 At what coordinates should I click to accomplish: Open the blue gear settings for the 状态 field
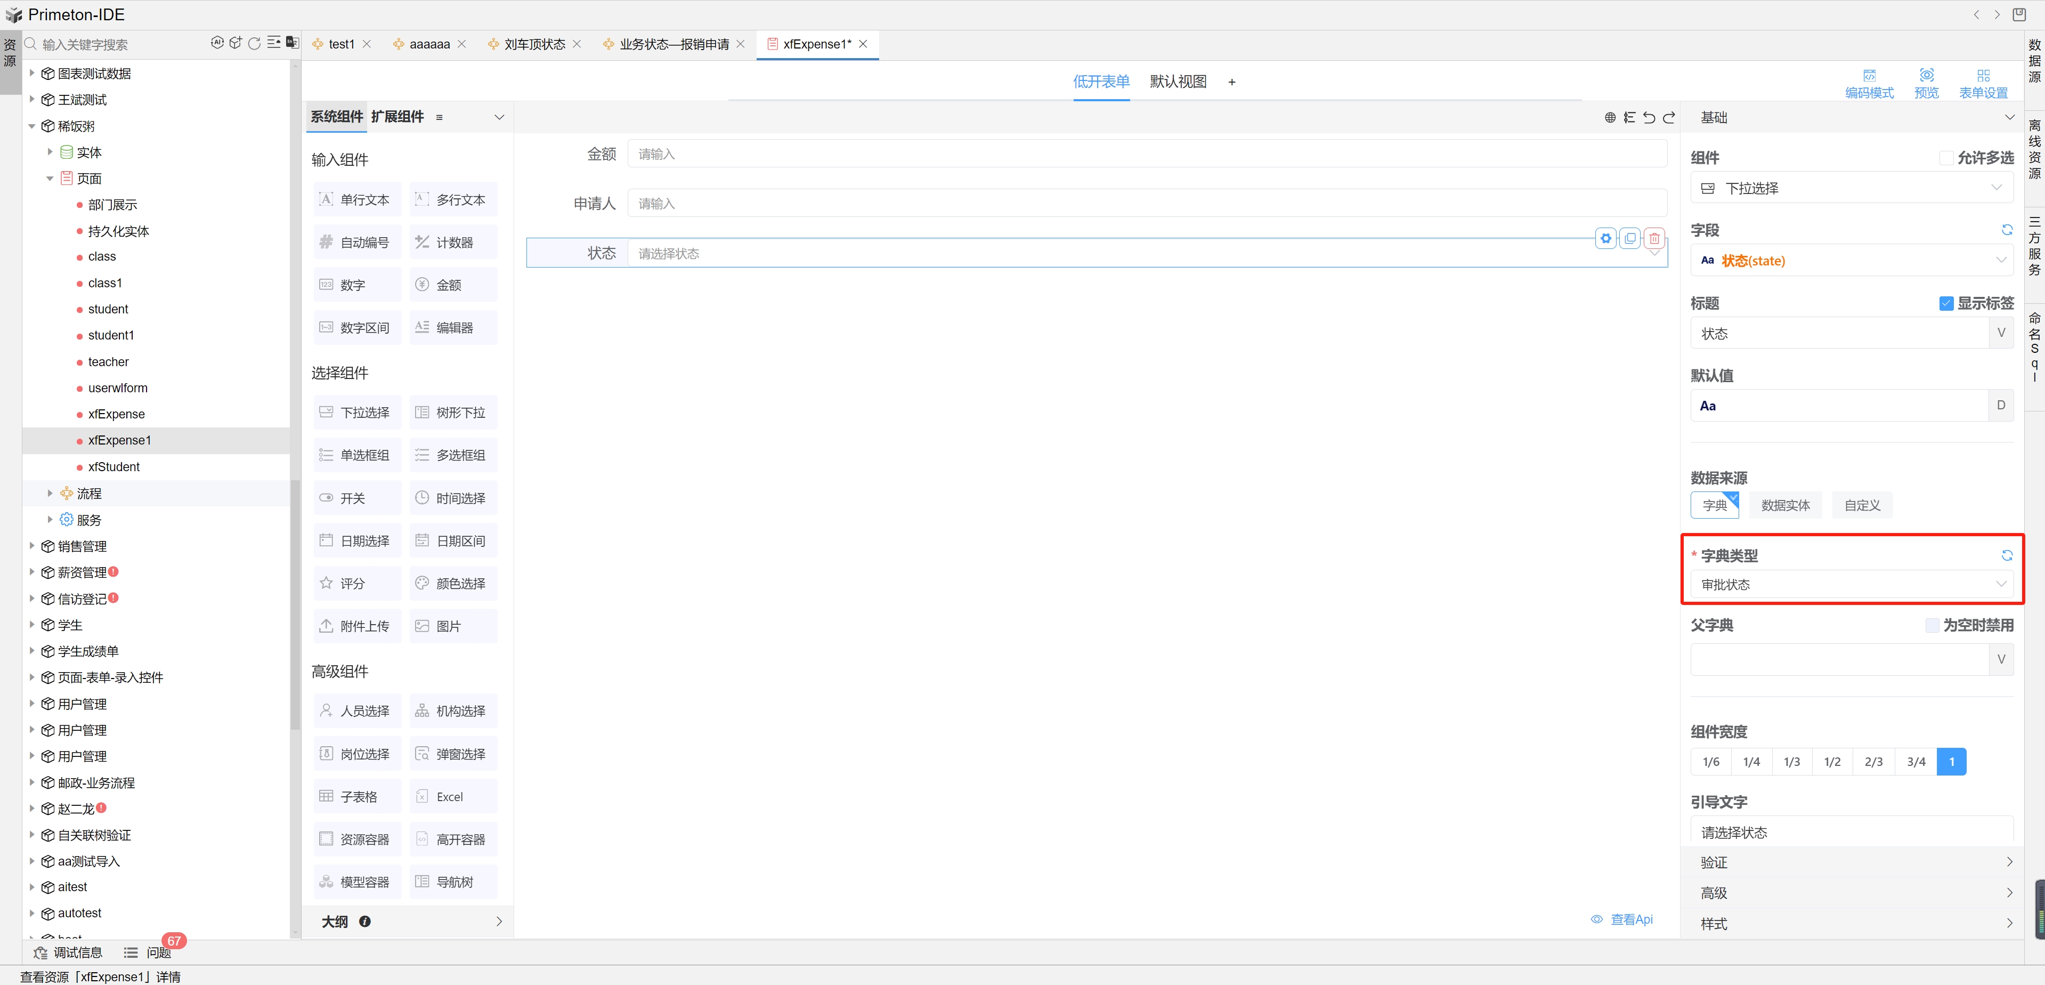click(1606, 238)
